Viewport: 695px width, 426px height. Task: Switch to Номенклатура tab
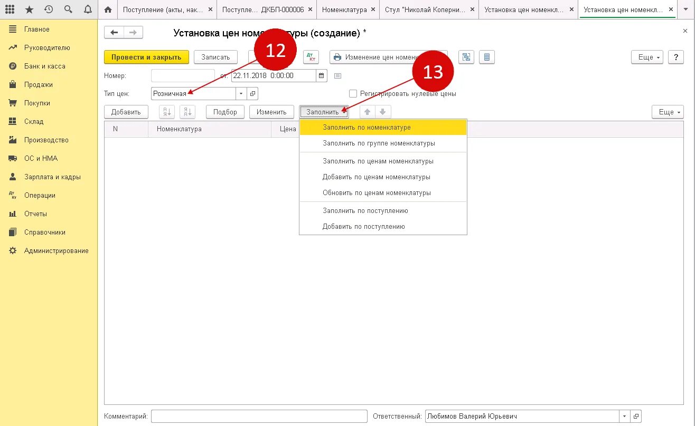tap(349, 10)
